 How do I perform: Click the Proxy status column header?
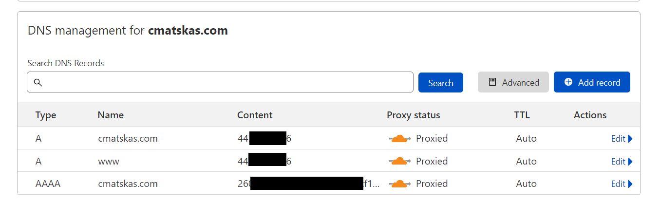(x=414, y=115)
